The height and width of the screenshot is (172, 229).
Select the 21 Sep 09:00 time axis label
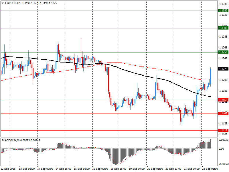click(x=192, y=169)
